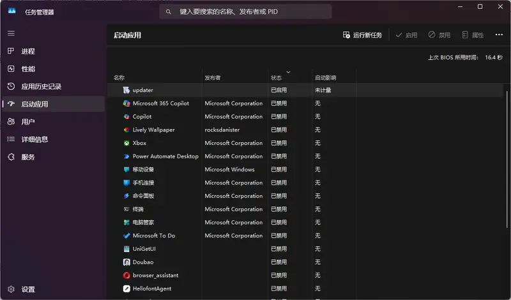Click the Microsoft To Do checkmark icon
511x300 pixels.
pyautogui.click(x=126, y=236)
